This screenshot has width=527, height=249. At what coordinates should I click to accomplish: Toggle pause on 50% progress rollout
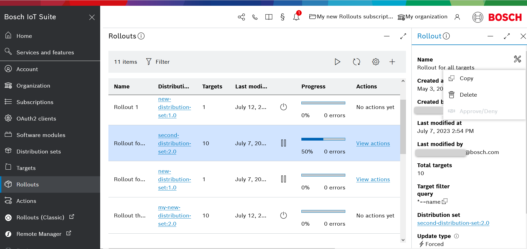coord(284,143)
